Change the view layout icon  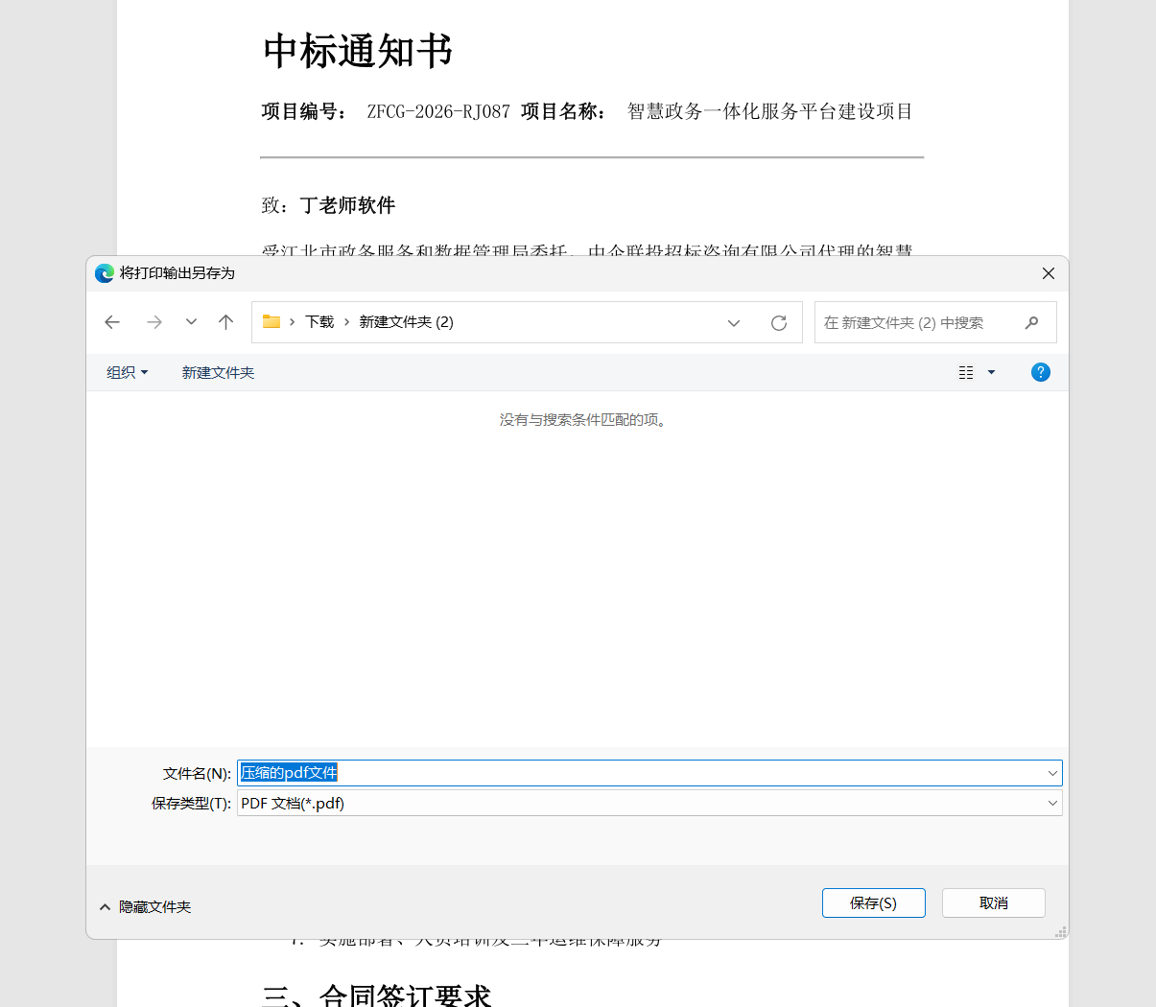click(966, 372)
